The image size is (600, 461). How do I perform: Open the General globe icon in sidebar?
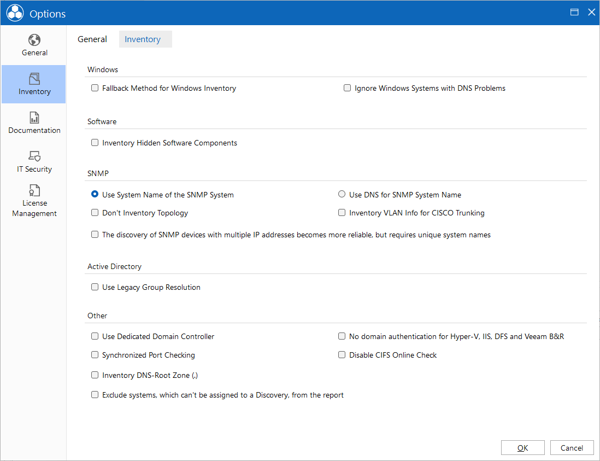34,40
